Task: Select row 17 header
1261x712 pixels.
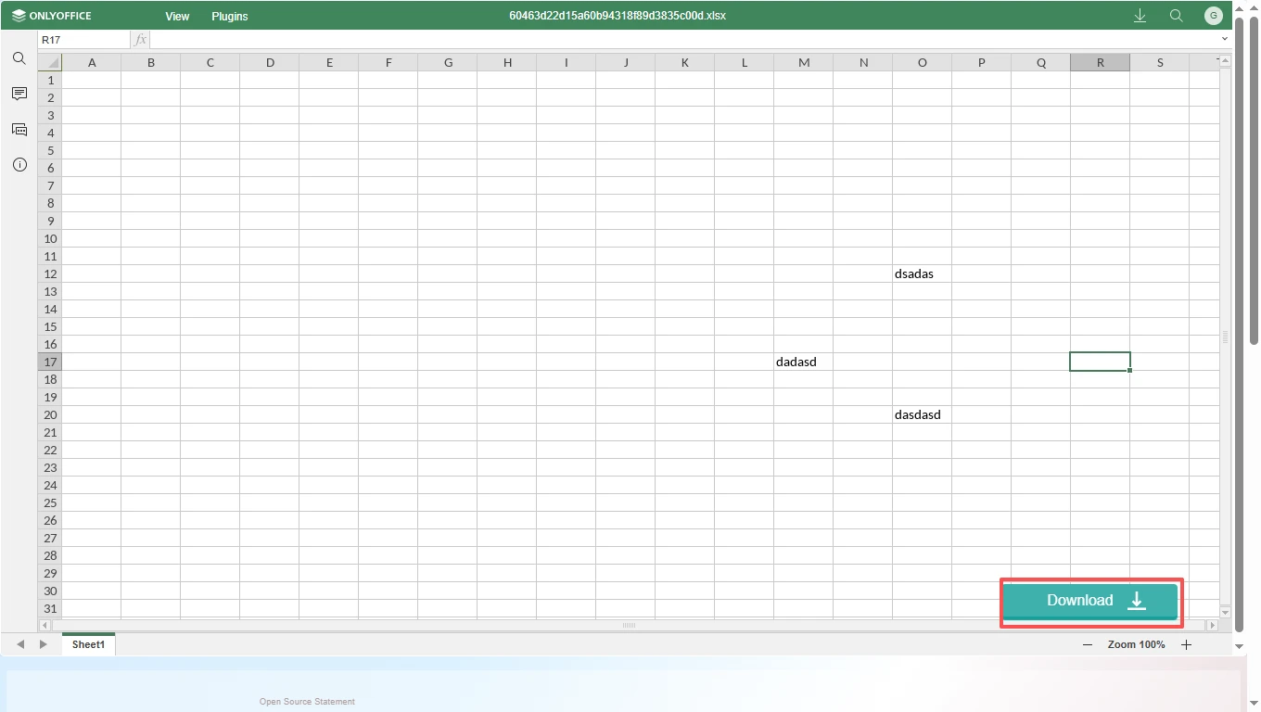Action: 50,362
